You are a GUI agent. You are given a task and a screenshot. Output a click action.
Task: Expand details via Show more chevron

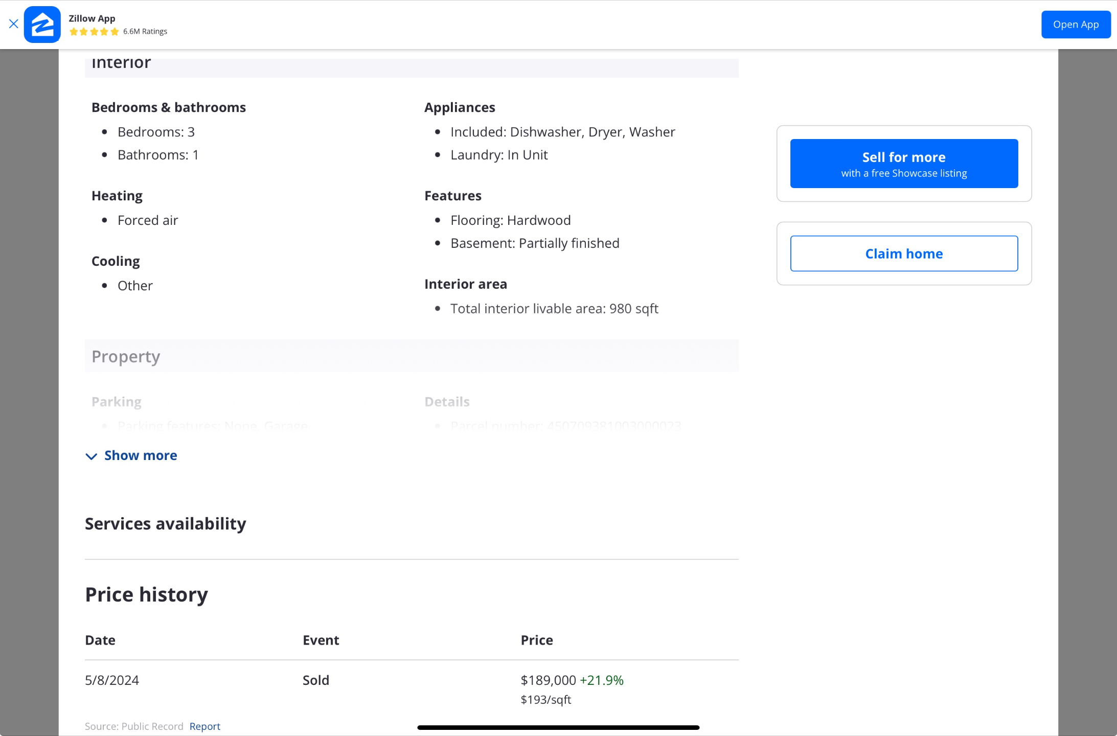tap(92, 456)
